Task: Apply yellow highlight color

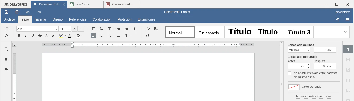Action: [61, 35]
